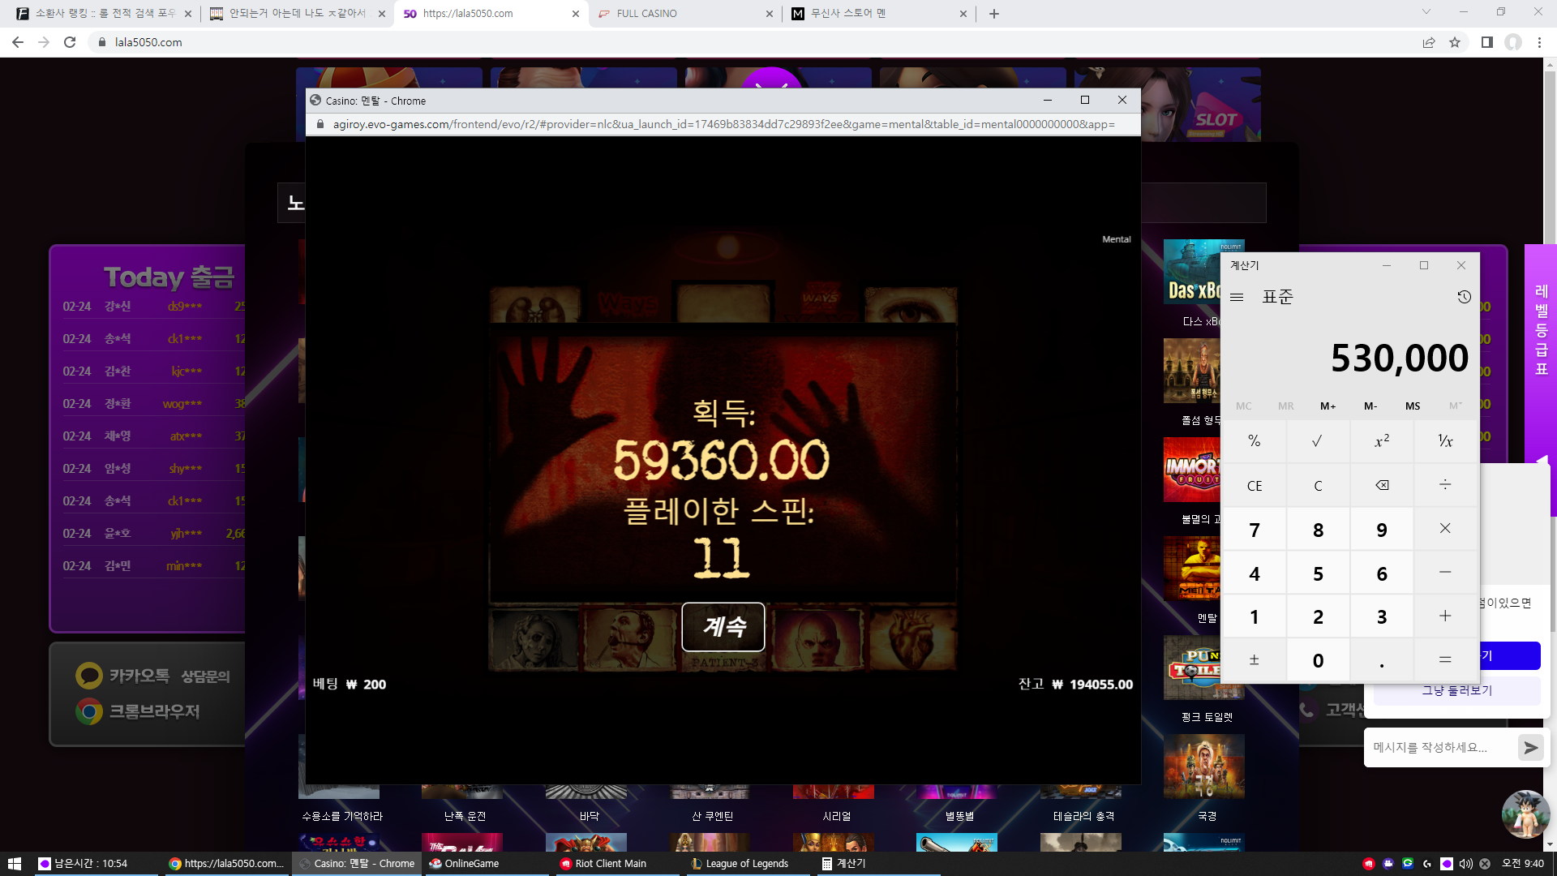The height and width of the screenshot is (876, 1557).
Task: Reload the lala5050 page
Action: (70, 42)
